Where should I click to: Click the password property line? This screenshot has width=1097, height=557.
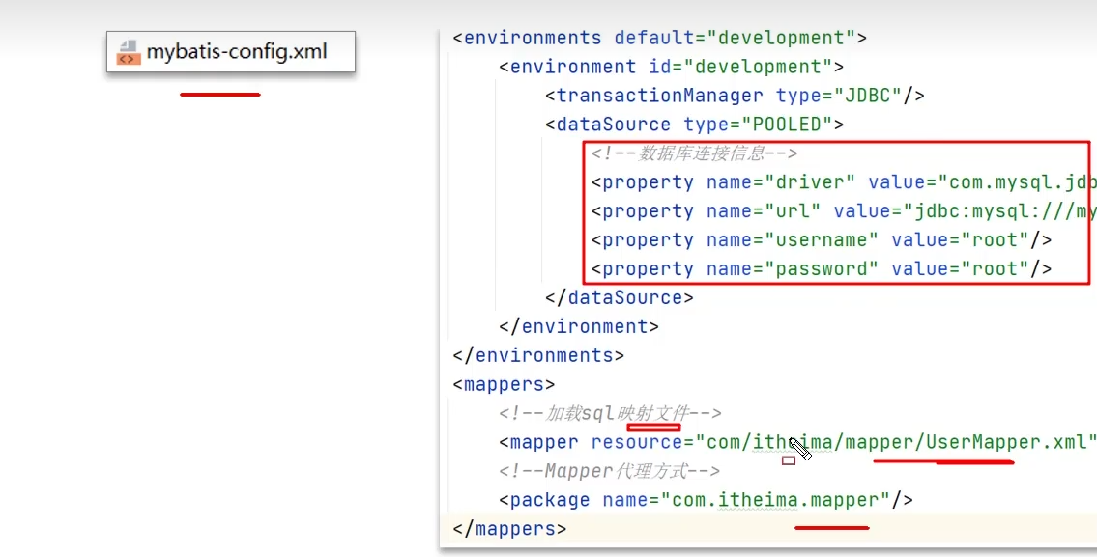[821, 269]
